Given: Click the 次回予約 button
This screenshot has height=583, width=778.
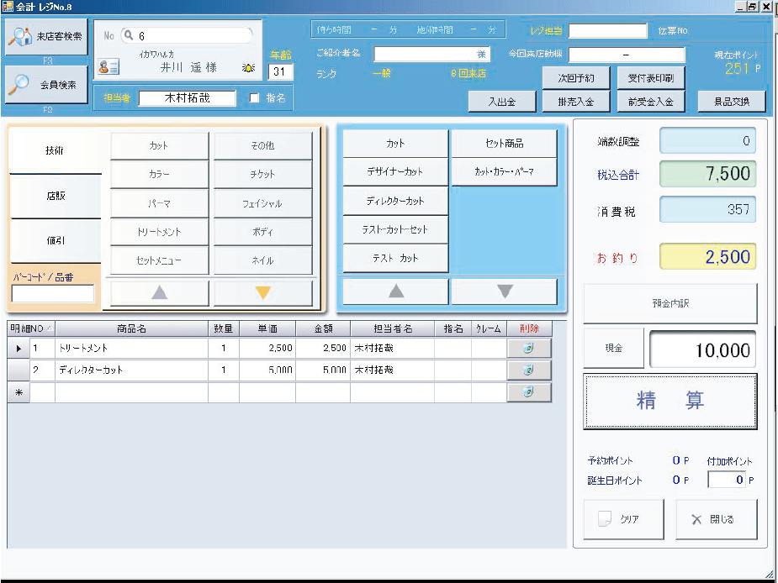Looking at the screenshot, I should [x=575, y=78].
